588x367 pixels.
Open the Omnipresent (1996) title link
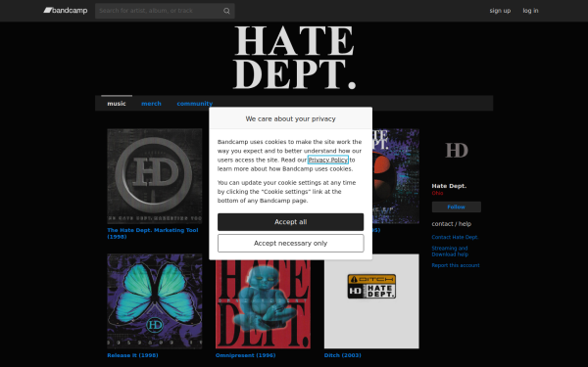[245, 355]
